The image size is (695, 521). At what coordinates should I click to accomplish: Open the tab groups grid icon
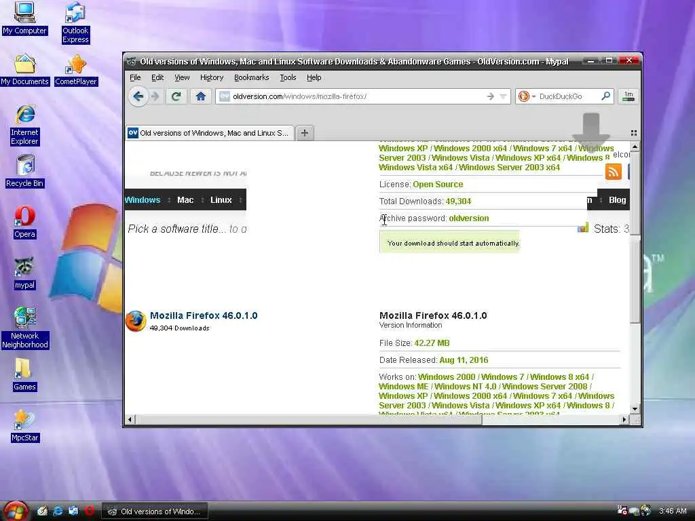[x=634, y=133]
